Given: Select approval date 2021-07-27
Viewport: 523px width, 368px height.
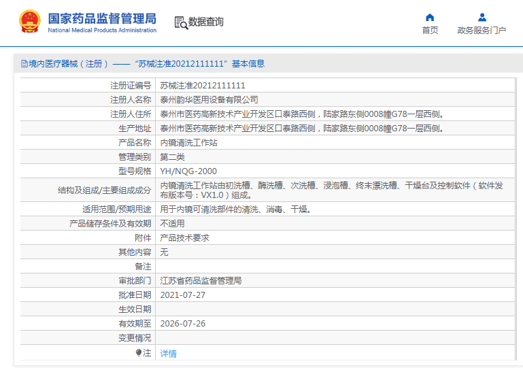Looking at the screenshot, I should click(x=183, y=295).
